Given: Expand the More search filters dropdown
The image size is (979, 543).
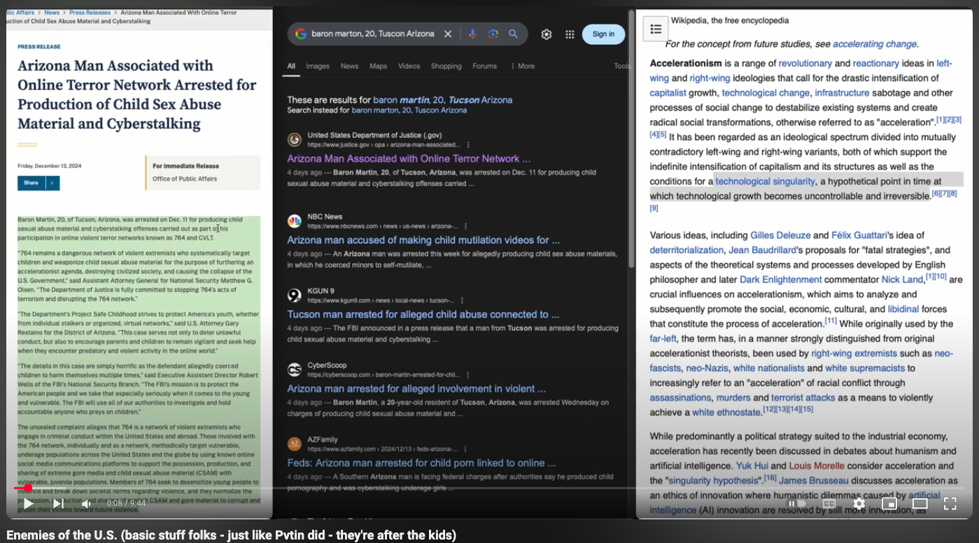Looking at the screenshot, I should pyautogui.click(x=522, y=66).
